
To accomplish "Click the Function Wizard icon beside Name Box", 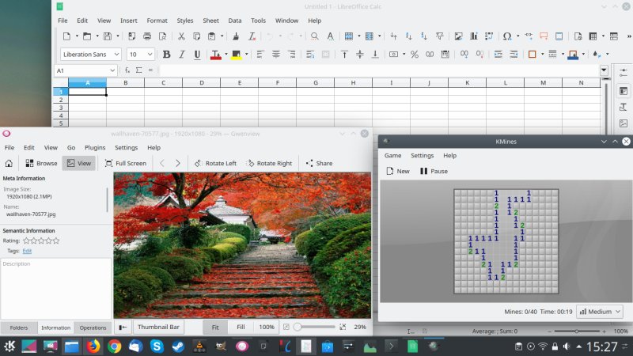I will tap(127, 70).
